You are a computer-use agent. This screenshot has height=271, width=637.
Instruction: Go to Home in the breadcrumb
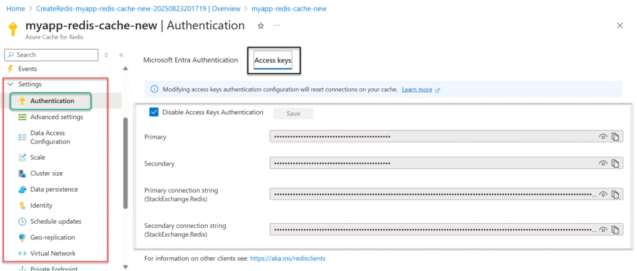click(x=15, y=8)
